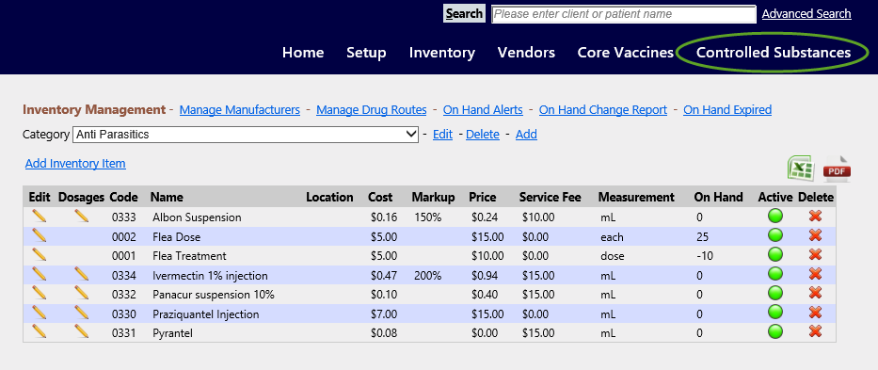Viewport: 878px width, 370px height.
Task: Click the On Hand column header
Action: tap(718, 198)
